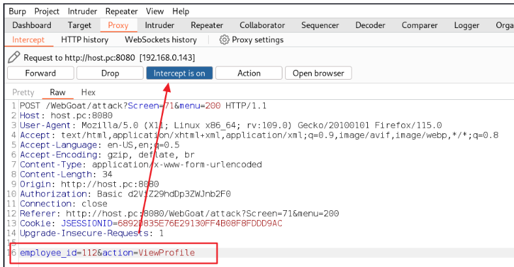Toggle the Intercept is on button
Image resolution: width=514 pixels, height=267 pixels.
click(x=179, y=73)
